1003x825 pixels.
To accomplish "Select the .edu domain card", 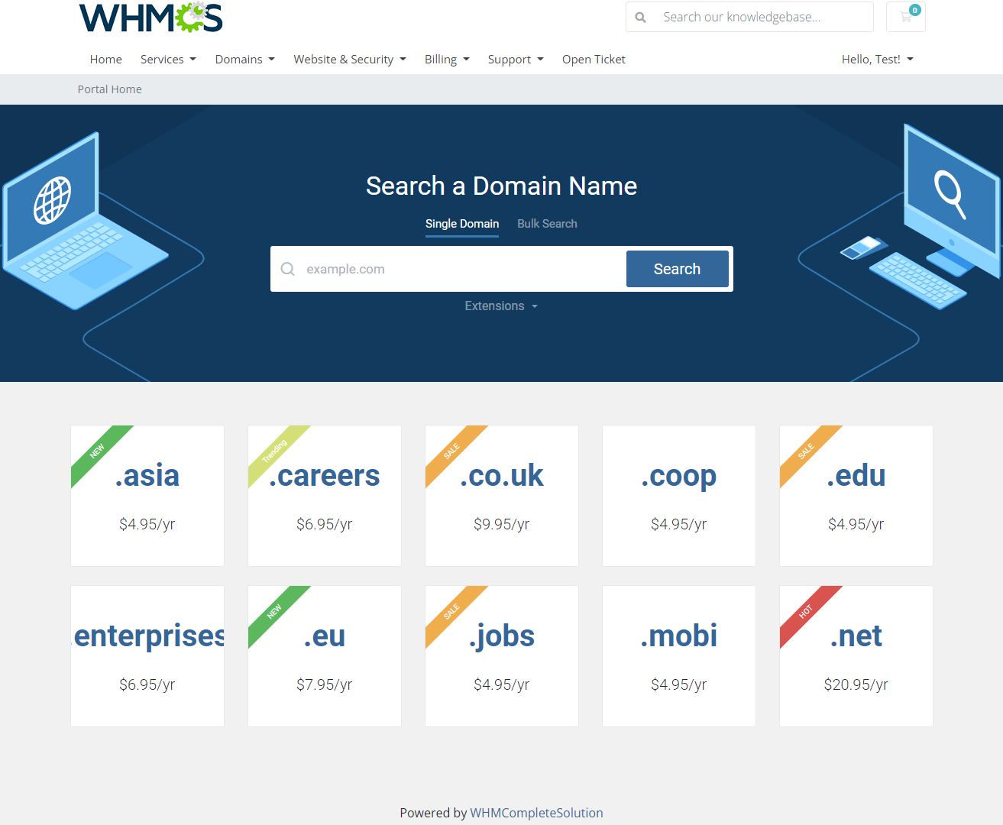I will [856, 496].
